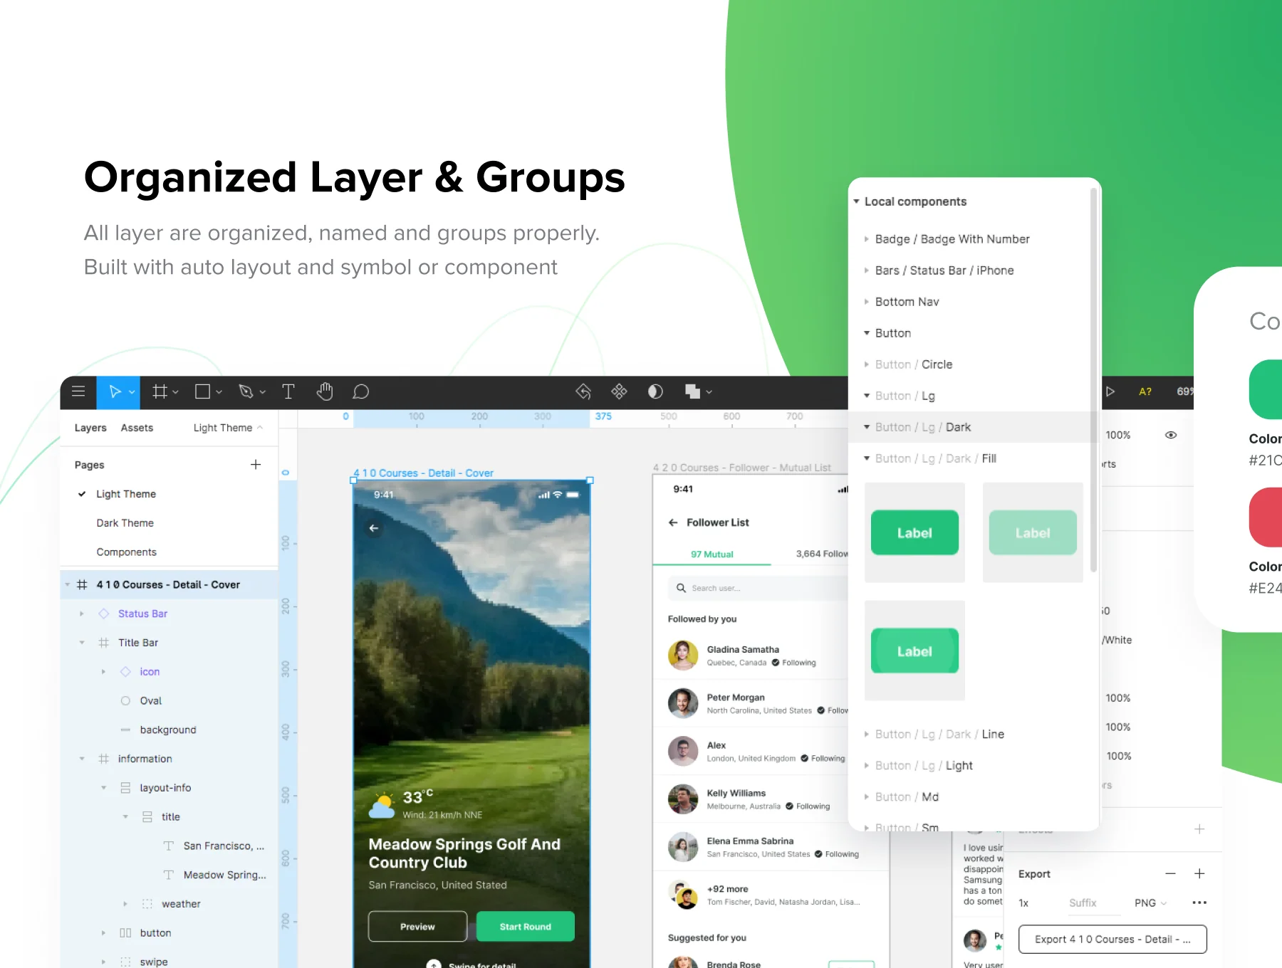Screen dimensions: 1282x968
Task: Click the create component icon
Action: click(x=619, y=391)
